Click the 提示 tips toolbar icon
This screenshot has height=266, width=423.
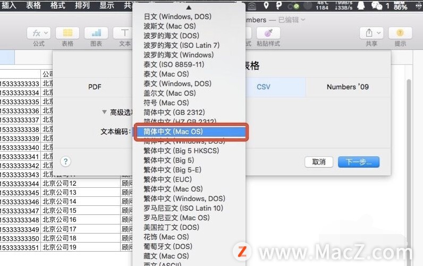point(400,33)
